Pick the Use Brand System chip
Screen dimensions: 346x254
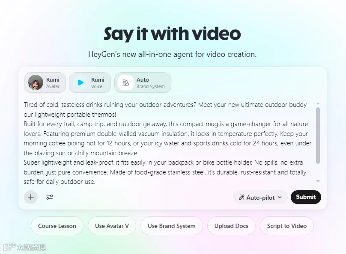click(x=172, y=226)
